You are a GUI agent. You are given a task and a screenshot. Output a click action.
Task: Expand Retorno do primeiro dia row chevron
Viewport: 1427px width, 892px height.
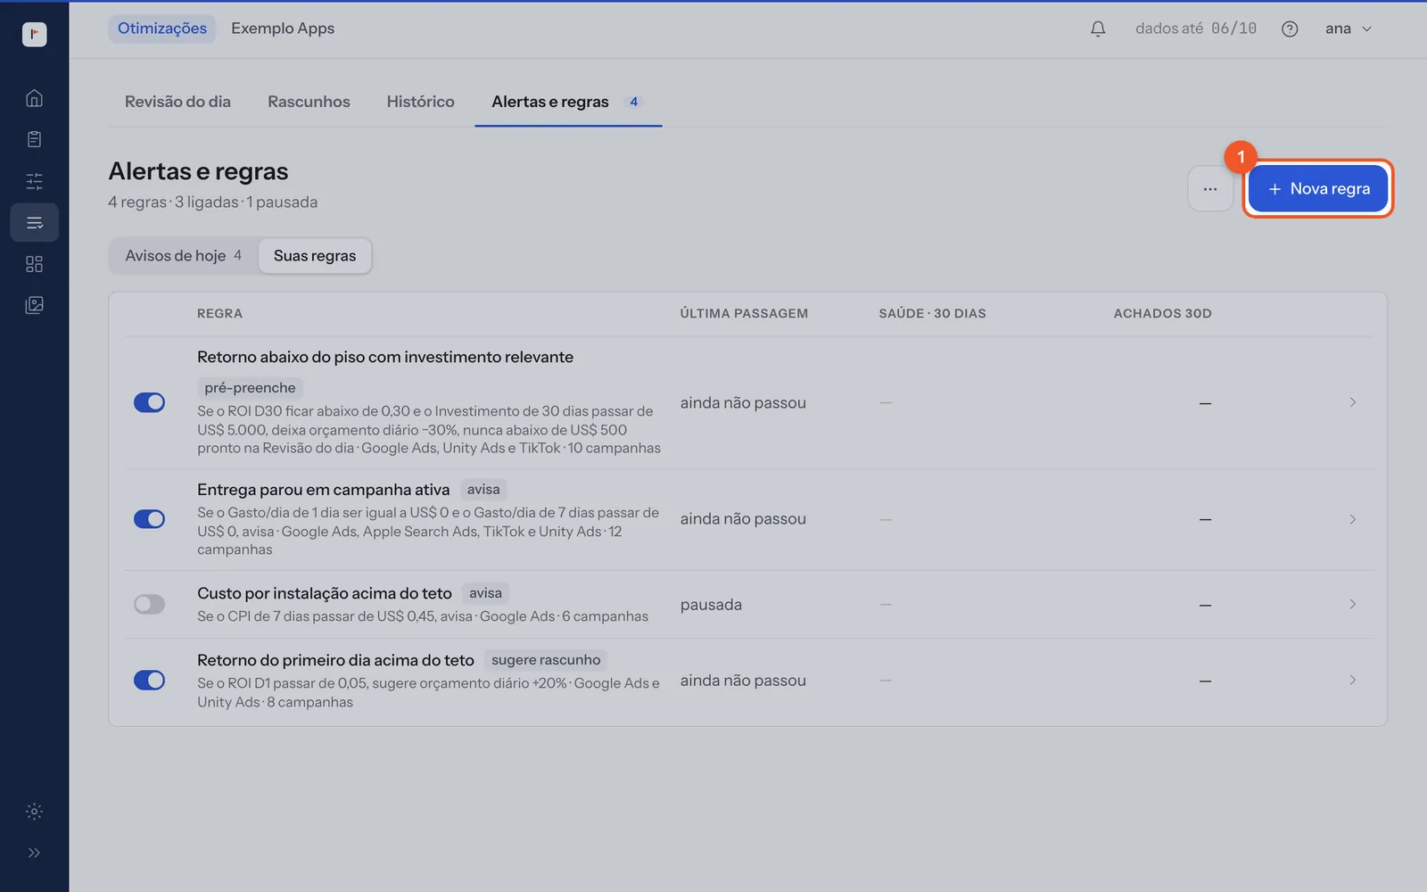click(x=1352, y=681)
